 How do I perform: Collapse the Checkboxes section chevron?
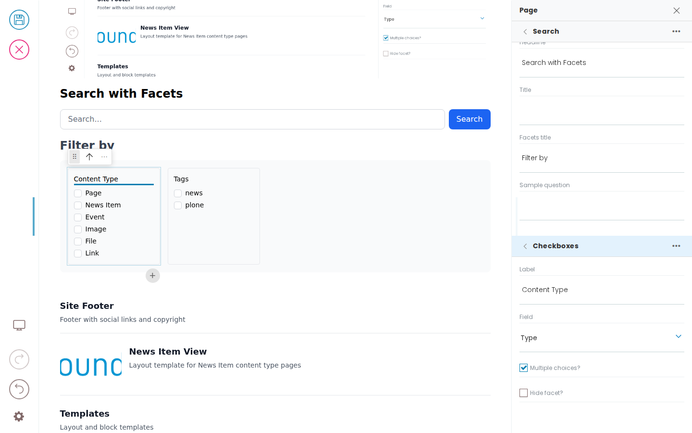[525, 246]
